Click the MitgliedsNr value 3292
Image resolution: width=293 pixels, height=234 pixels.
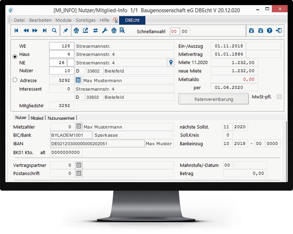(62, 106)
